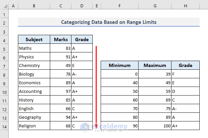Click Economics' marks cell with 89

(60, 83)
